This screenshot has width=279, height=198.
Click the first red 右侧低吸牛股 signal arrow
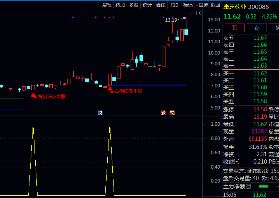pyautogui.click(x=34, y=95)
